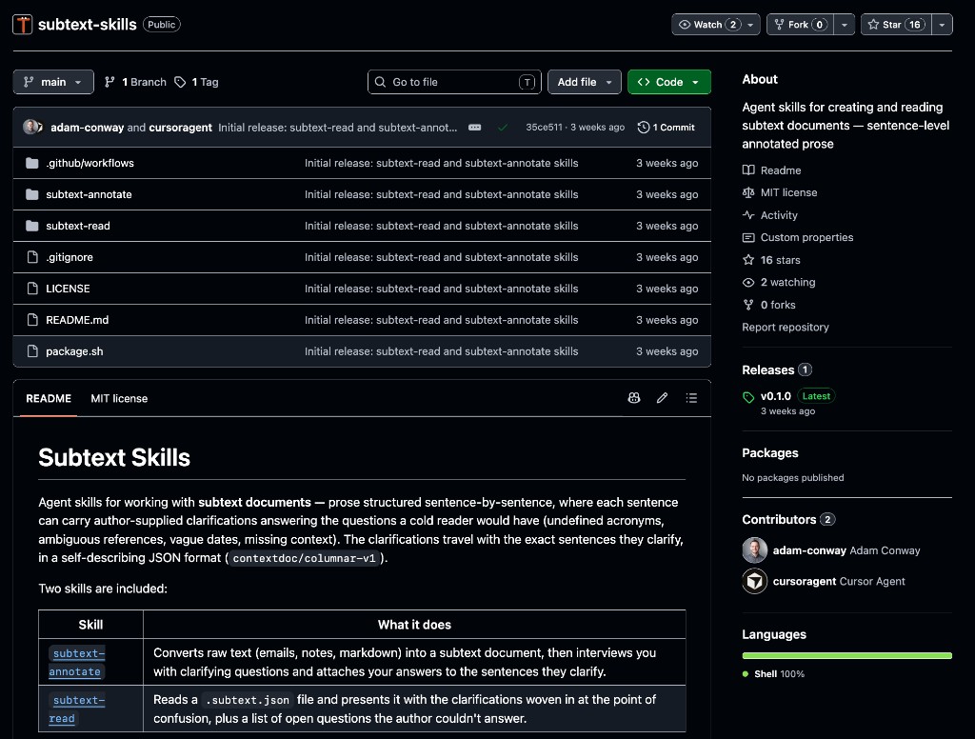
Task: Click the book icon next to Readme
Action: [x=748, y=170]
